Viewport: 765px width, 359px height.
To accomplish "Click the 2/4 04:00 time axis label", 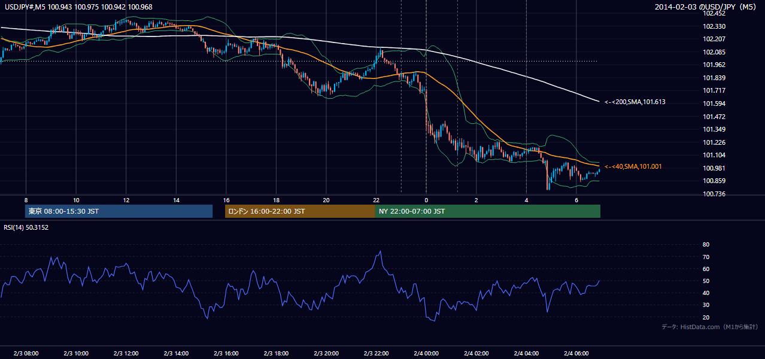I will [526, 353].
